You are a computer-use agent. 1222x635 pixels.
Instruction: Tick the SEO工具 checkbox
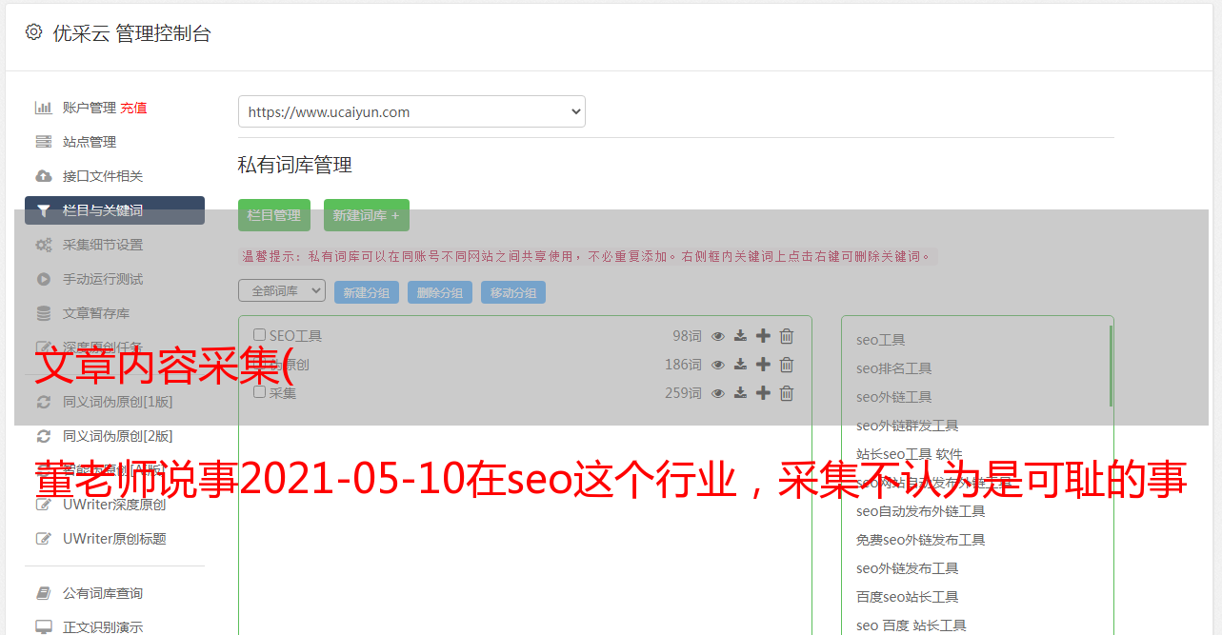(259, 335)
